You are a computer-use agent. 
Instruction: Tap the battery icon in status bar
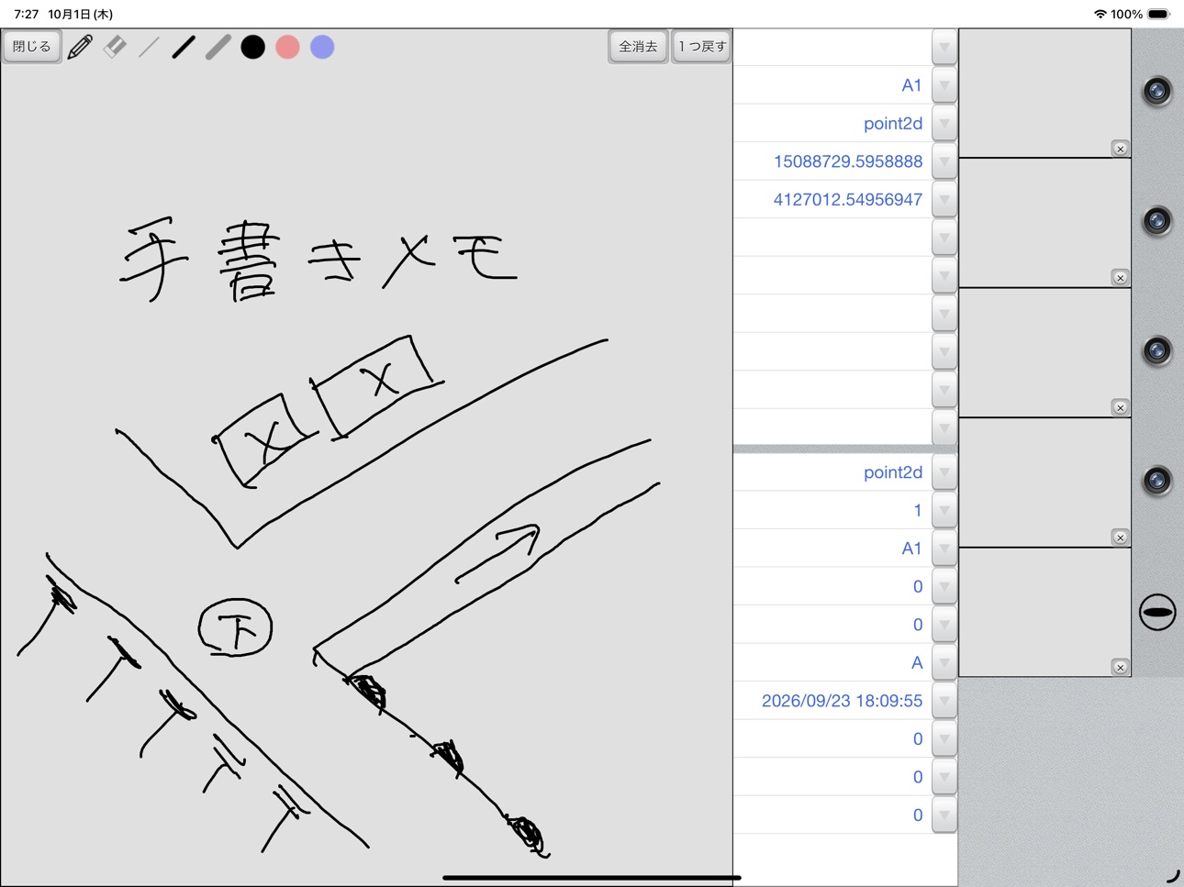[1158, 14]
